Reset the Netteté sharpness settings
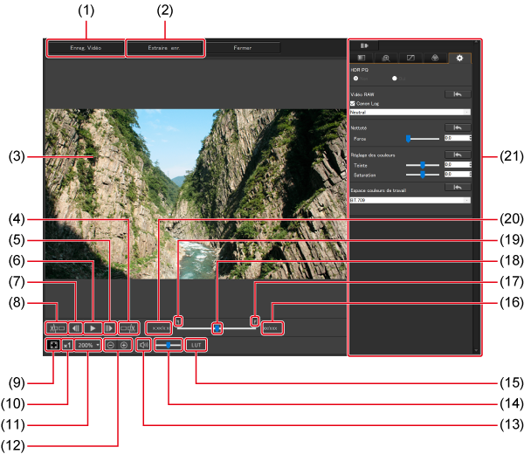 coord(457,127)
